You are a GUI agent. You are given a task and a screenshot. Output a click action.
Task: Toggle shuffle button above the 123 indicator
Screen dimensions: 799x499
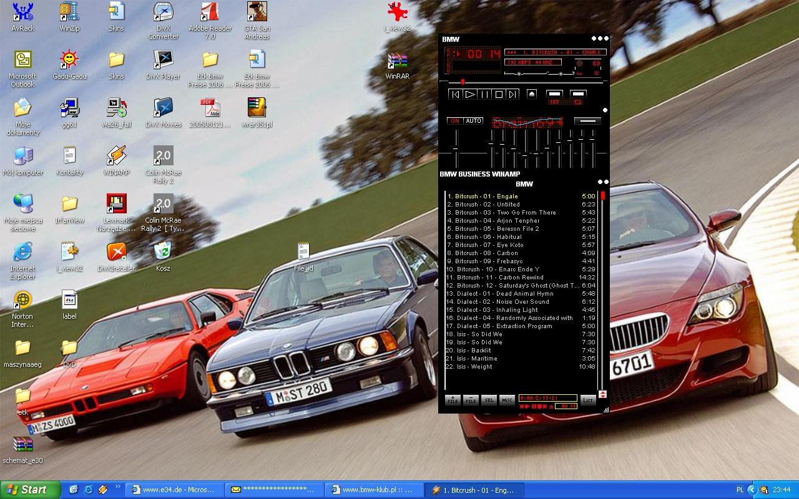click(554, 94)
